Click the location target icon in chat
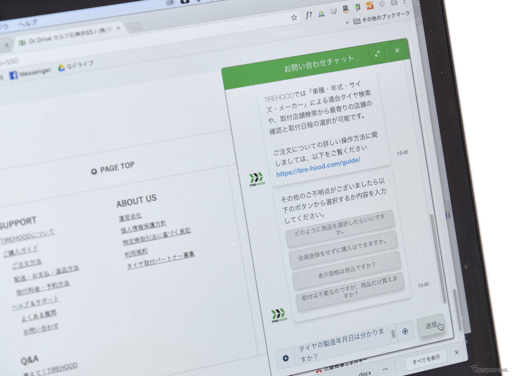512x376 pixels. tap(405, 331)
